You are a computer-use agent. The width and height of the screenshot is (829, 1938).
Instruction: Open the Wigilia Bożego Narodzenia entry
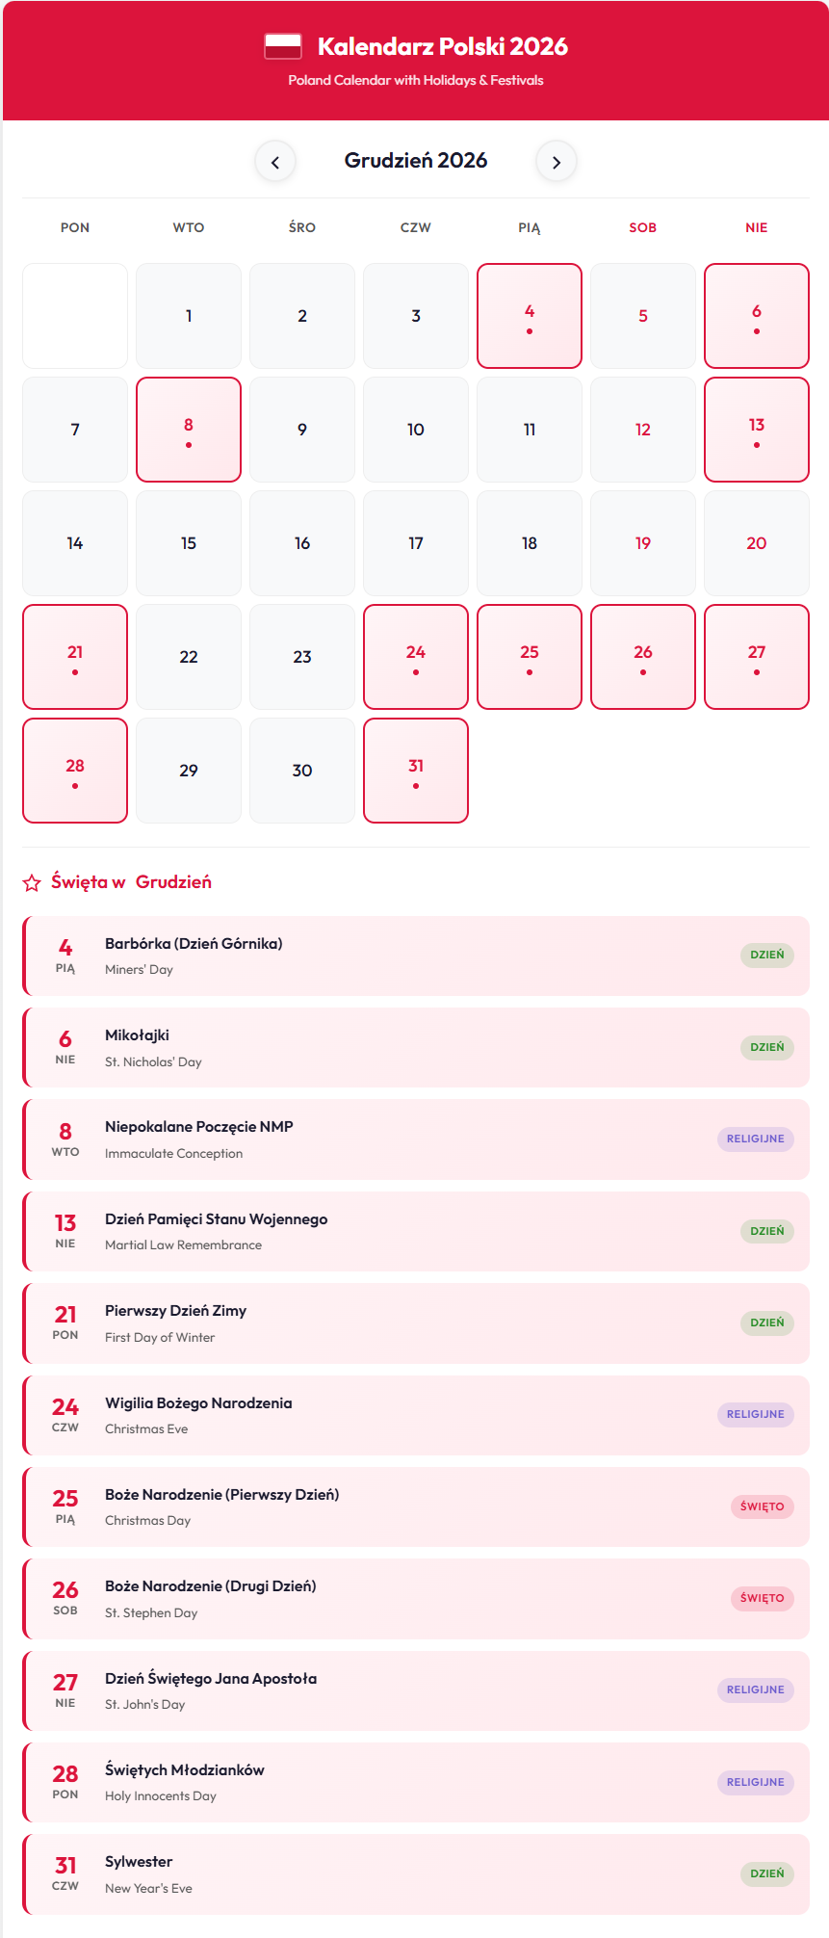tap(416, 1415)
